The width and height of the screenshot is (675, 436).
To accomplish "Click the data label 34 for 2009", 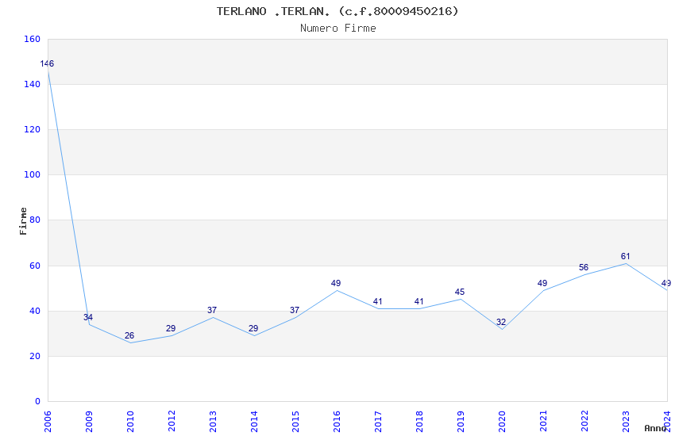I will (x=88, y=317).
